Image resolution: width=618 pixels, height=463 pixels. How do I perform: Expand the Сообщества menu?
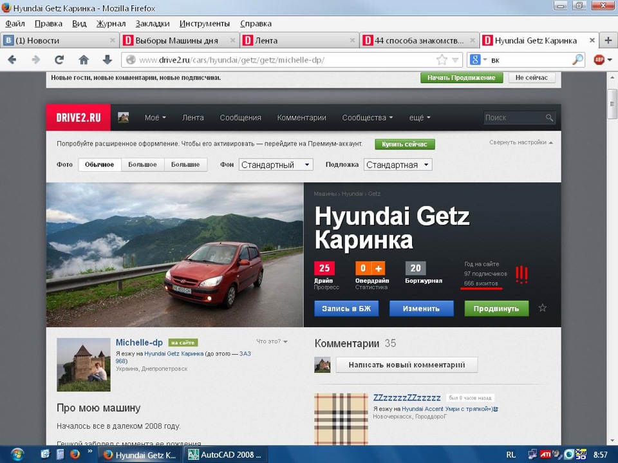click(x=368, y=118)
